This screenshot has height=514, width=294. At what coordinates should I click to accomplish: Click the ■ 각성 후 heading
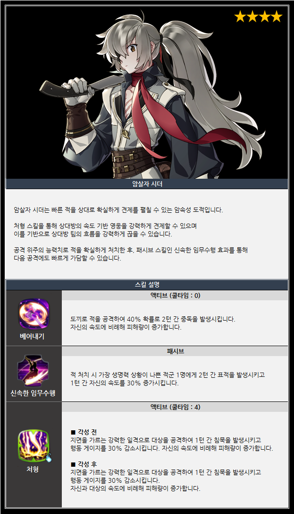tap(84, 464)
